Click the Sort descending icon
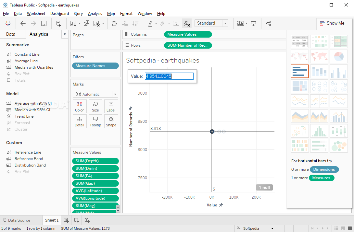 (x=135, y=23)
